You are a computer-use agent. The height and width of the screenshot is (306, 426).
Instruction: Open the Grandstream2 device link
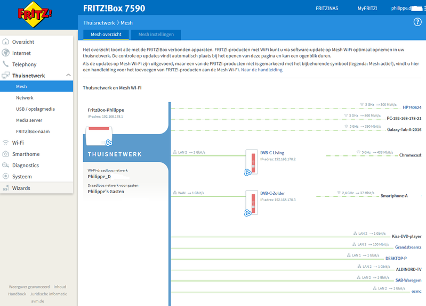[x=408, y=247]
